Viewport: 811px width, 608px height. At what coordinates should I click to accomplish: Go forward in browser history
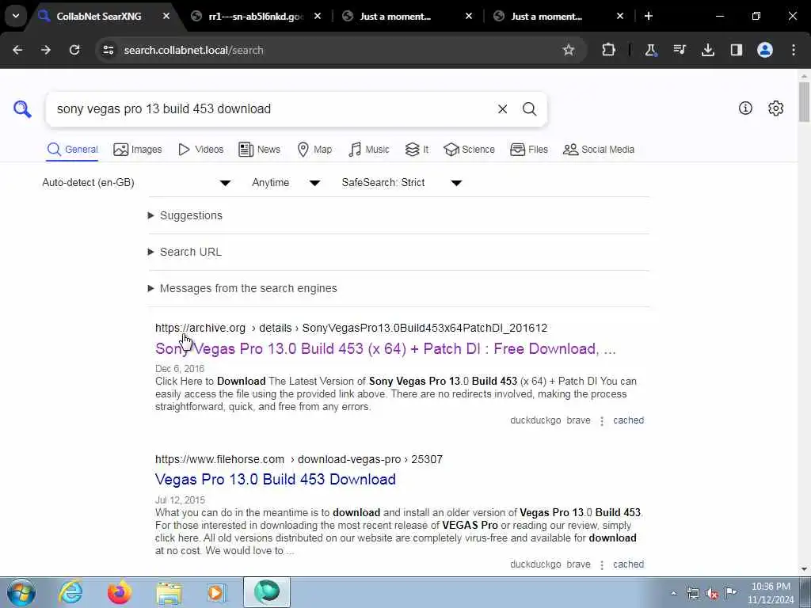tap(46, 50)
